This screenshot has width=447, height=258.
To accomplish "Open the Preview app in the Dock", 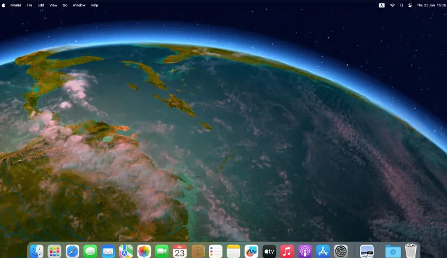I will (367, 252).
